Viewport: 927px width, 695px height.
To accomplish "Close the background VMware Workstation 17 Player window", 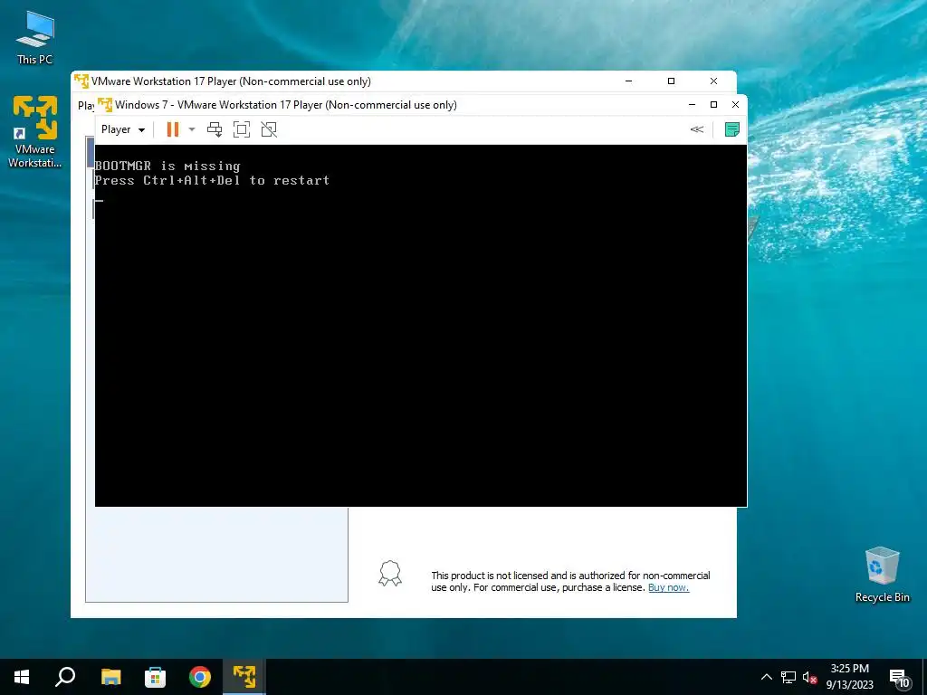I will [713, 81].
